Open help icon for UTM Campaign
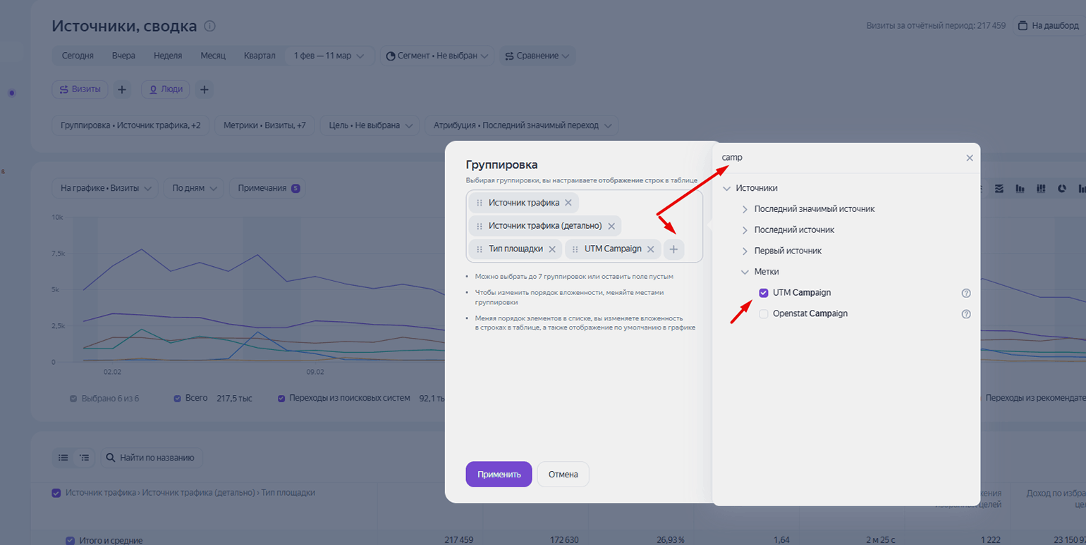 point(966,293)
